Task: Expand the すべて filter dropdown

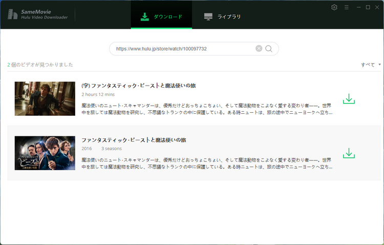Action: point(371,65)
